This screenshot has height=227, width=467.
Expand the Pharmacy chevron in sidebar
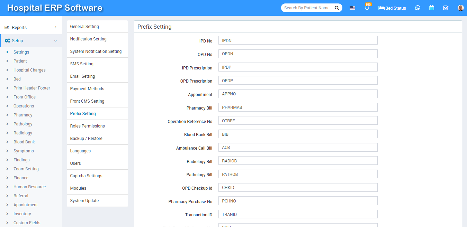[x=7, y=115]
